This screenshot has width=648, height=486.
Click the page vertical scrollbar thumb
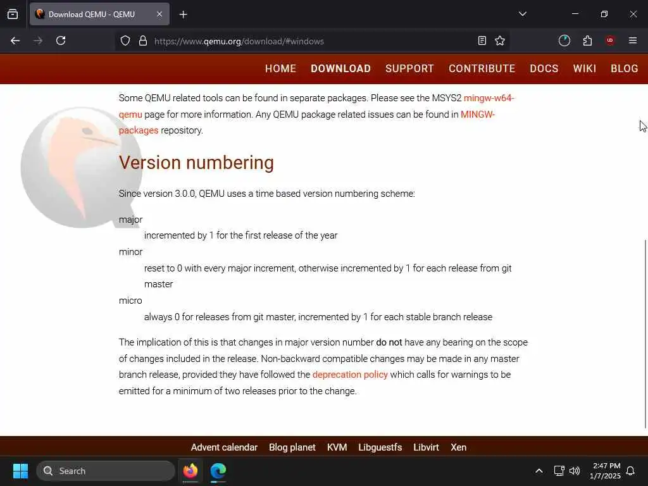click(645, 334)
